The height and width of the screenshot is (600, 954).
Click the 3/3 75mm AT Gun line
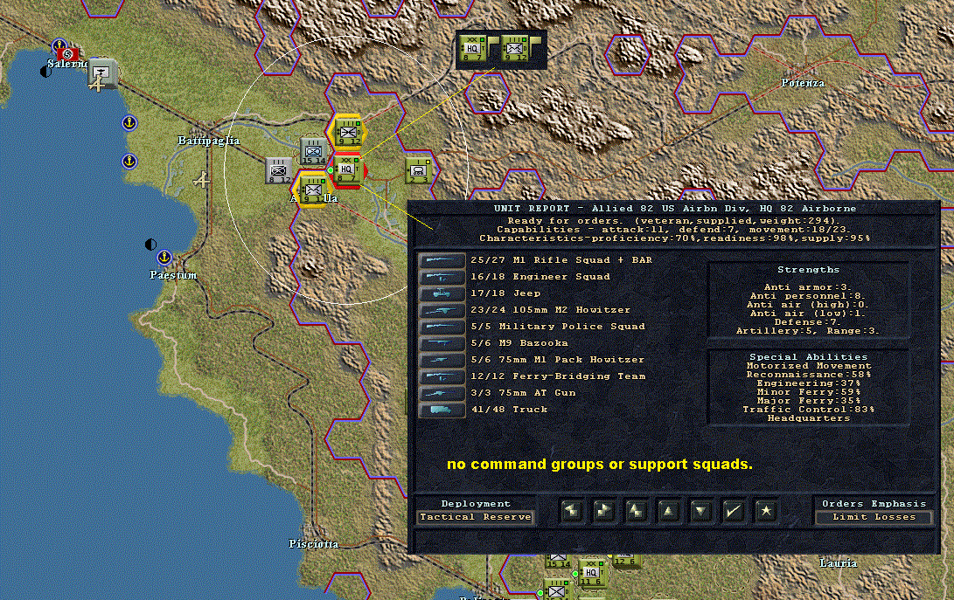523,393
